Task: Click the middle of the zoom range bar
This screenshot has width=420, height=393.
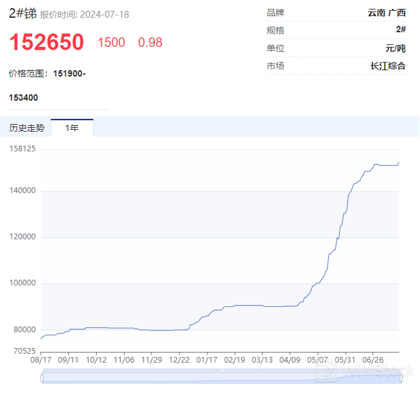Action: pos(220,378)
